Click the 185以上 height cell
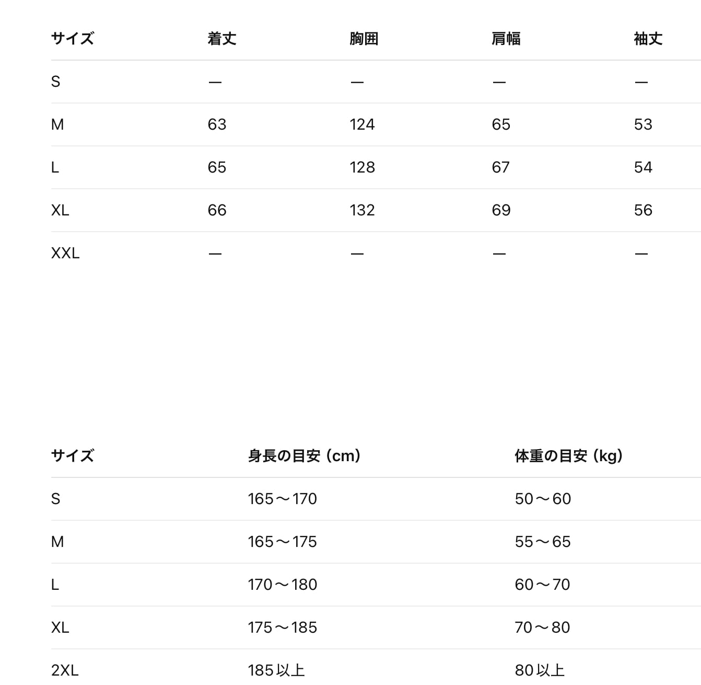Screen dimensions: 701x685 [x=276, y=670]
